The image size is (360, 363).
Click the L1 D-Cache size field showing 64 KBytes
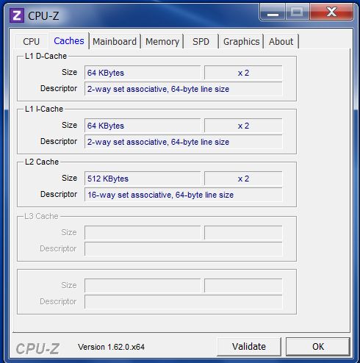[x=143, y=73]
